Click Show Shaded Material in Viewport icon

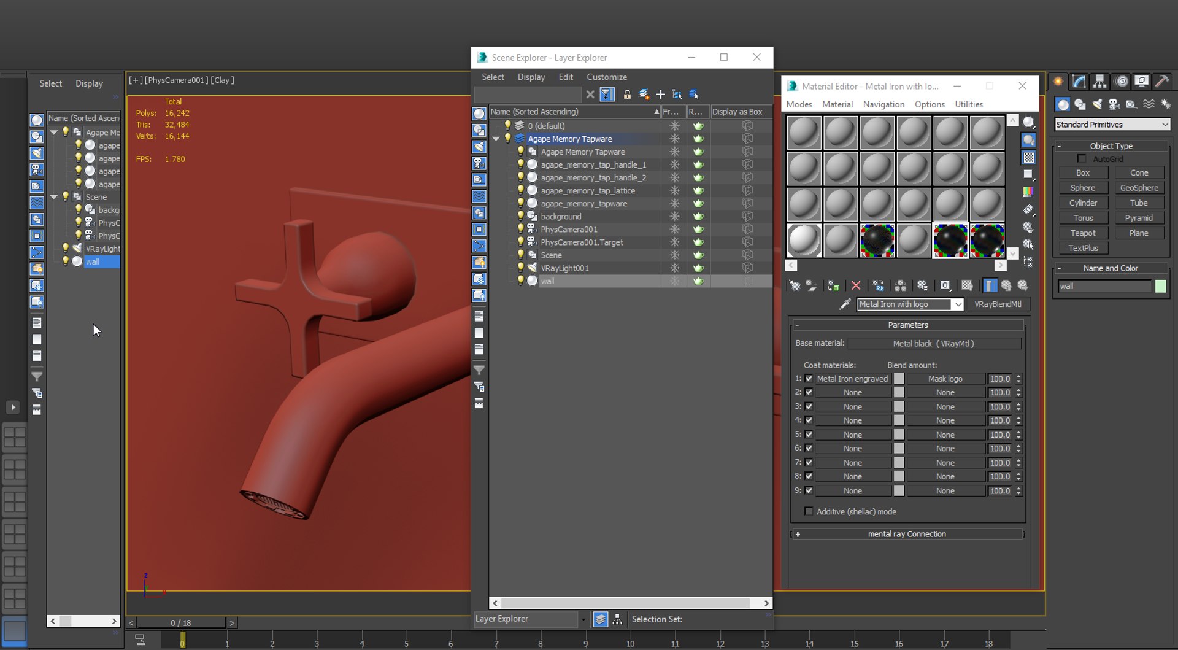tap(967, 285)
